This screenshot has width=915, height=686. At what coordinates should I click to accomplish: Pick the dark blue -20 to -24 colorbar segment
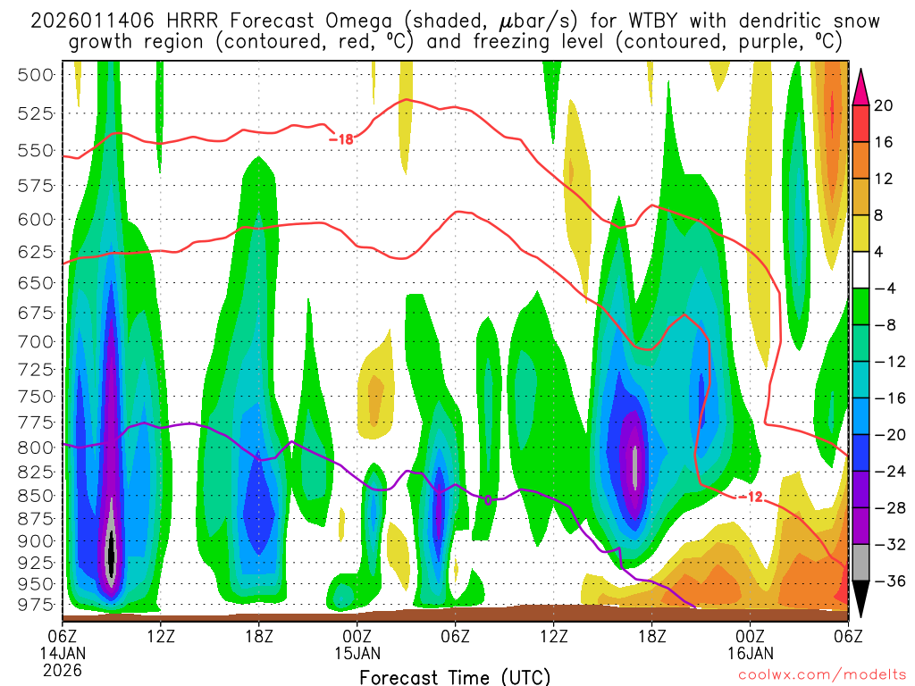point(860,453)
